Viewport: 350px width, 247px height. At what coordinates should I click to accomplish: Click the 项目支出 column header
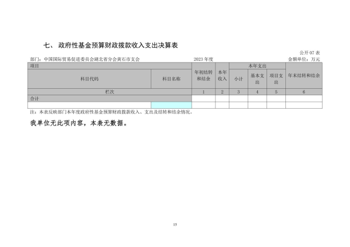point(276,79)
